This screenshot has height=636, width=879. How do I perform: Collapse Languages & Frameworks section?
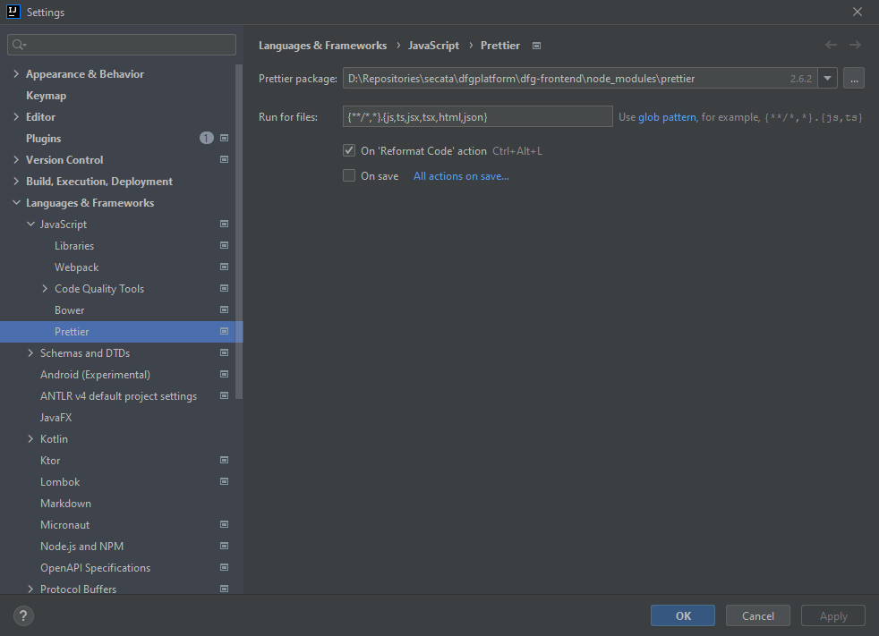pos(16,203)
